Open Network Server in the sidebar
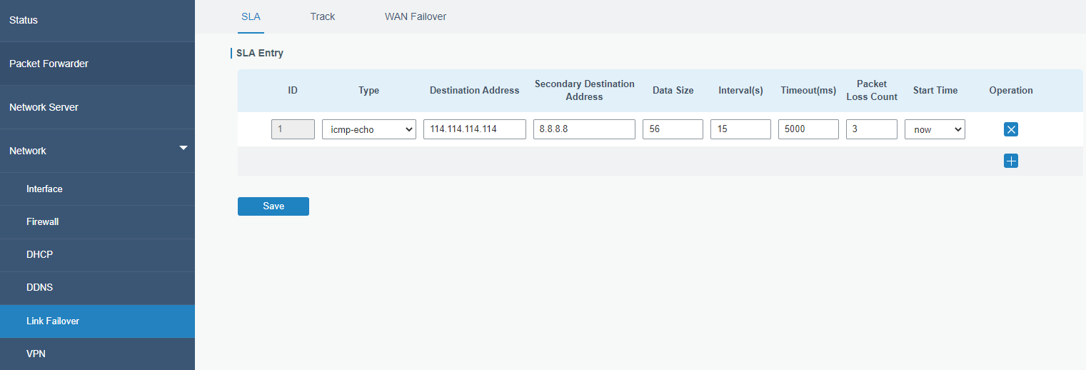Image resolution: width=1086 pixels, height=370 pixels. point(44,107)
